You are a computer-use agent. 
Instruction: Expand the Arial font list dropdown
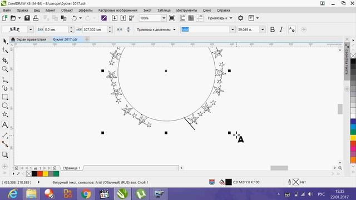click(233, 29)
